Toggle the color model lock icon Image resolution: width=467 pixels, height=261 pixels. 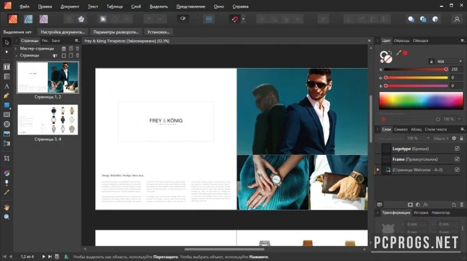pyautogui.click(x=431, y=61)
